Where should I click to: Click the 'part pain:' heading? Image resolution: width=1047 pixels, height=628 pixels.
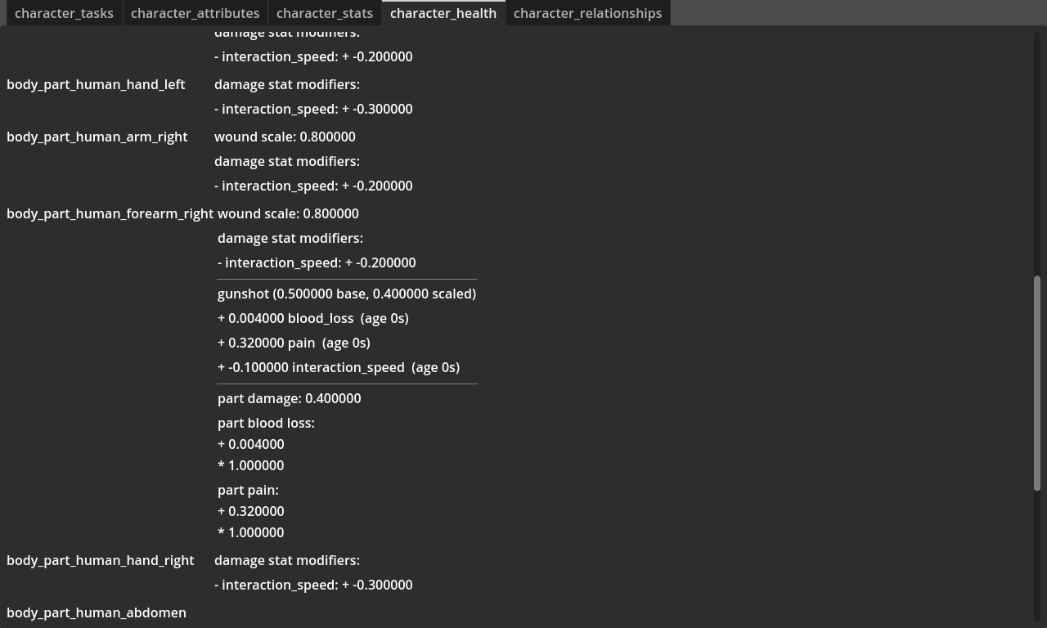click(x=248, y=490)
